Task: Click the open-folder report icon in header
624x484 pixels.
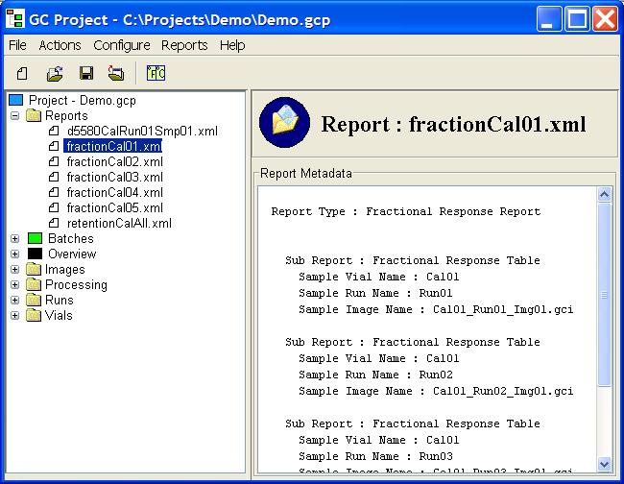Action: pos(284,122)
